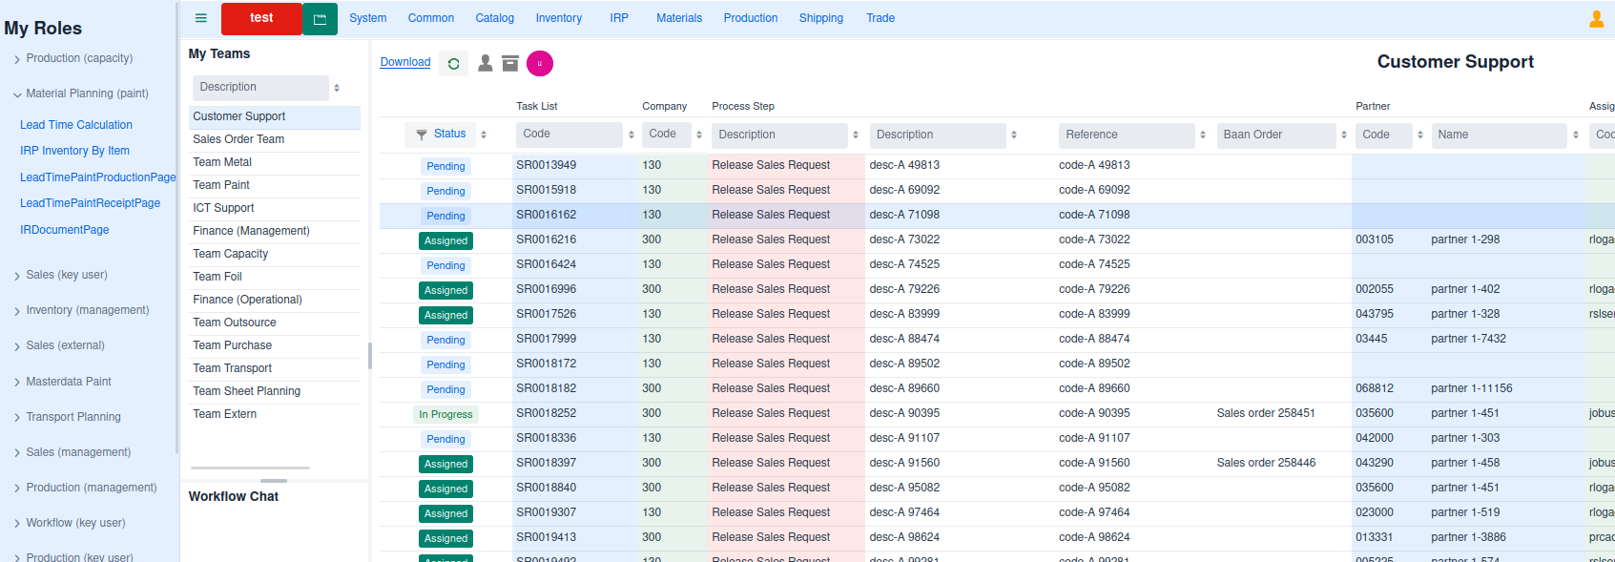Sort My Teams Description column
This screenshot has width=1615, height=562.
click(x=337, y=88)
